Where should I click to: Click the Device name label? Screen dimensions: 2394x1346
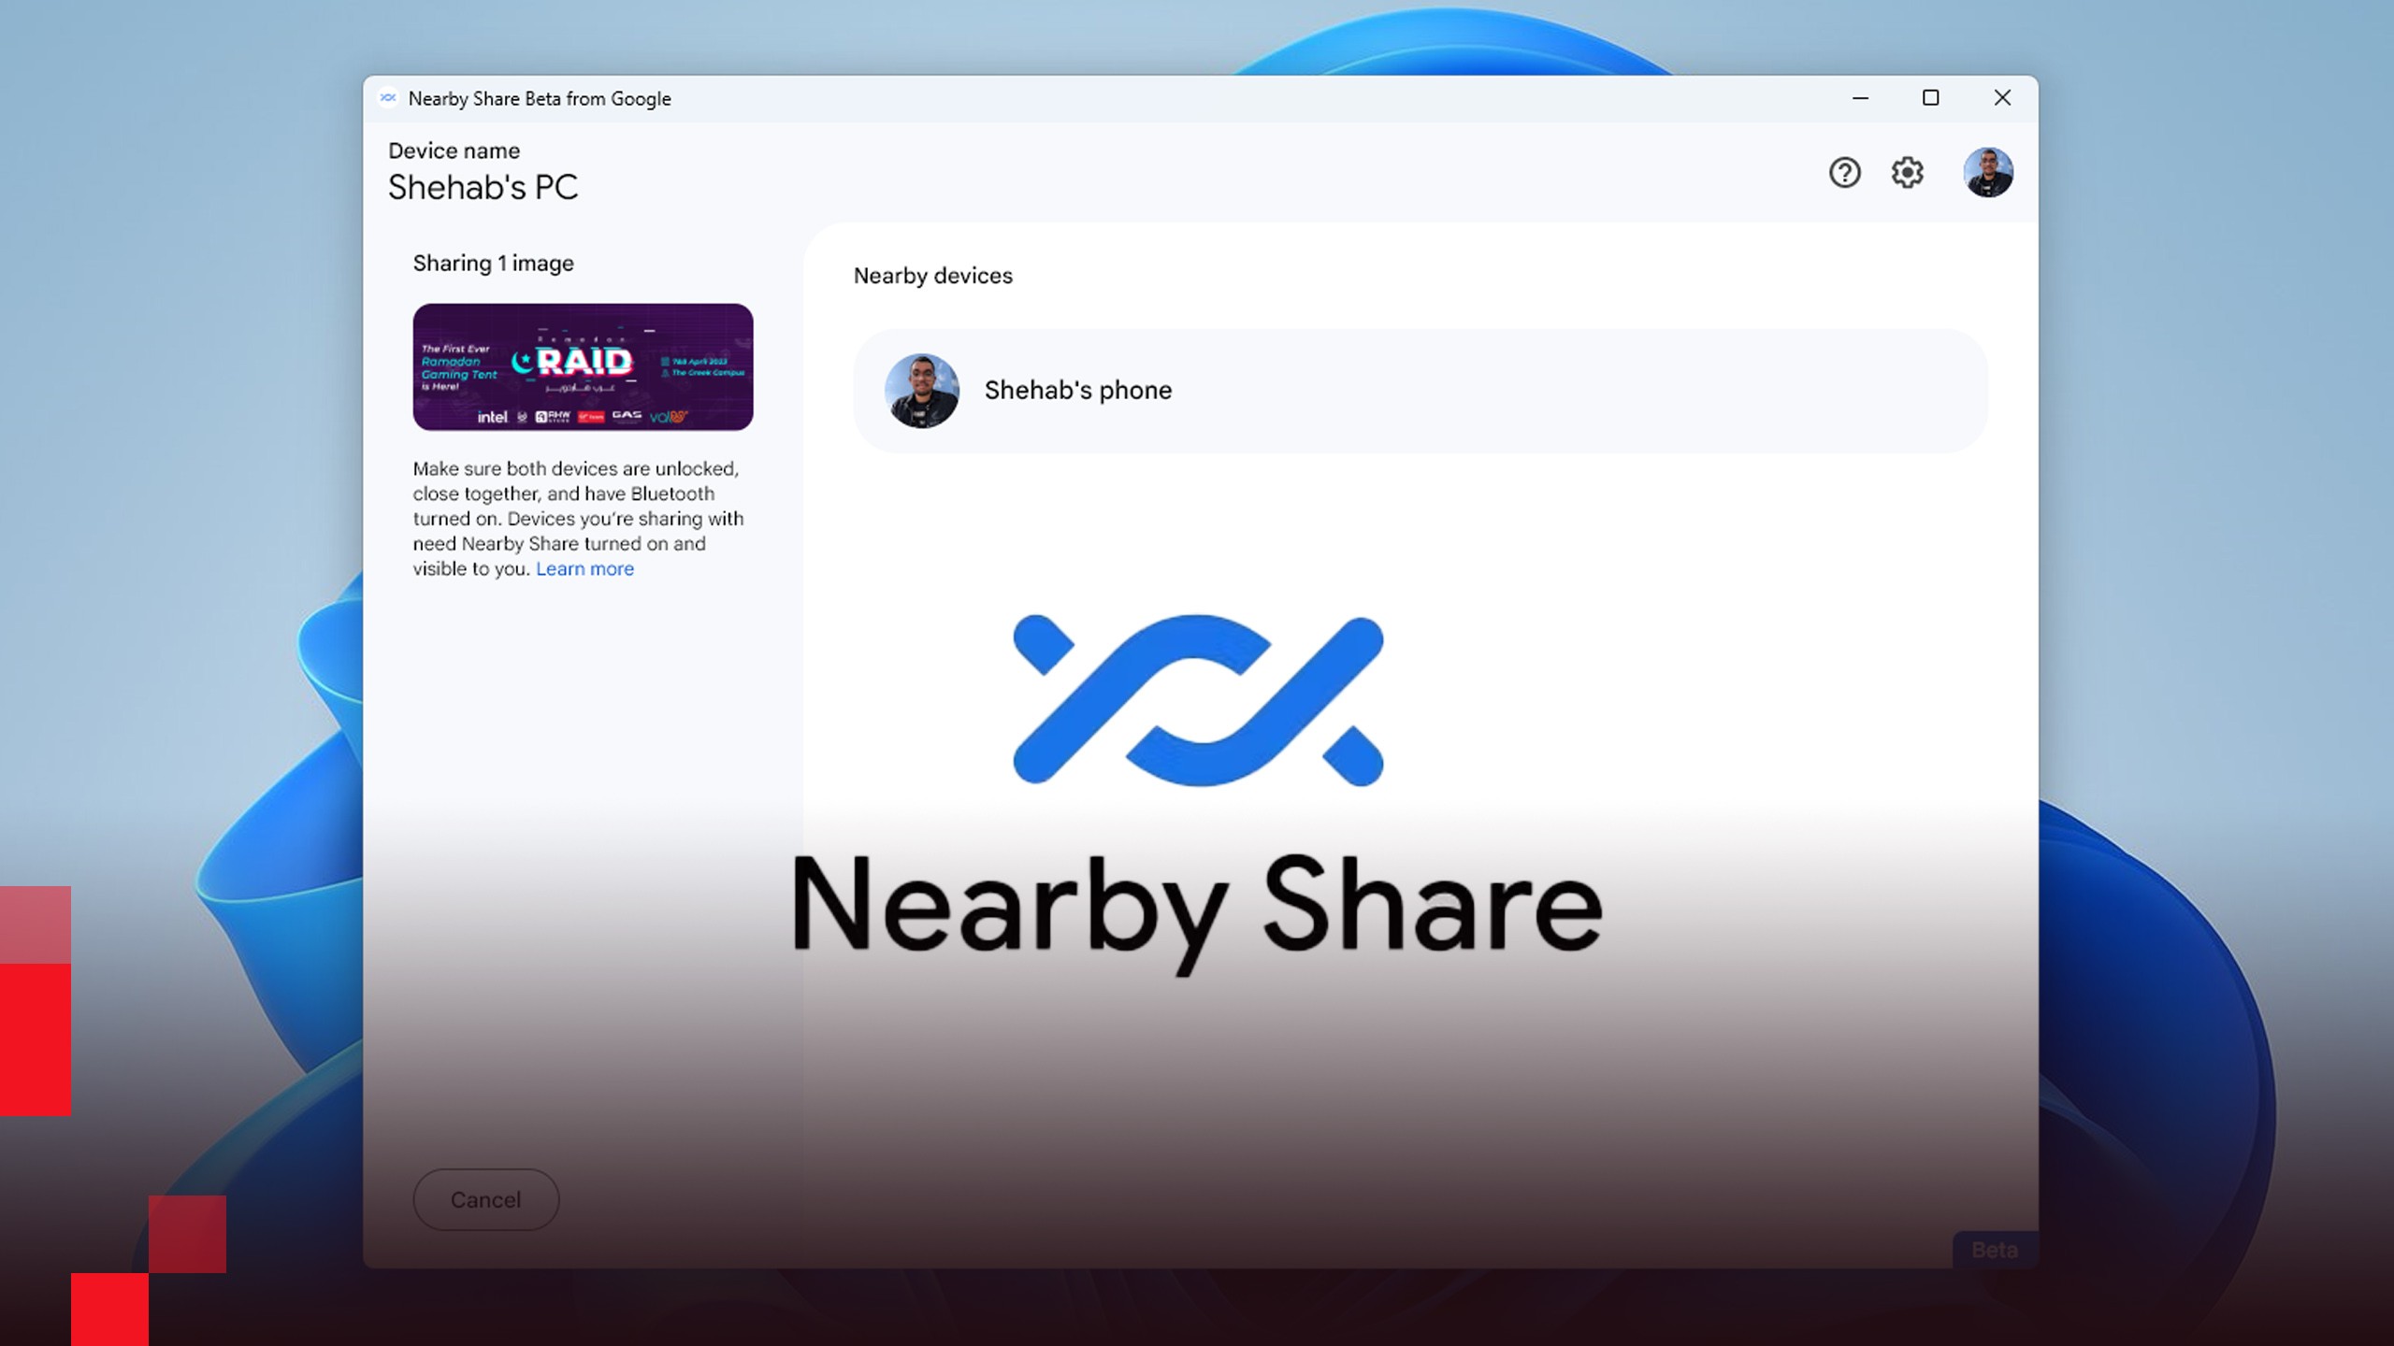454,151
